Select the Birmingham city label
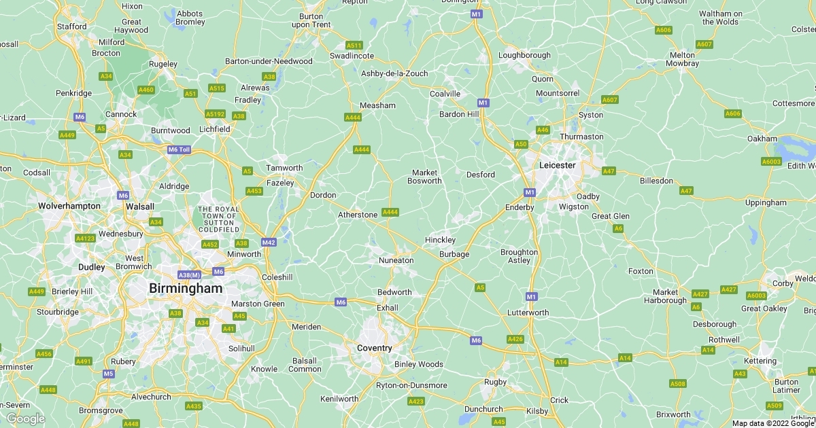Image resolution: width=816 pixels, height=428 pixels. coord(186,289)
